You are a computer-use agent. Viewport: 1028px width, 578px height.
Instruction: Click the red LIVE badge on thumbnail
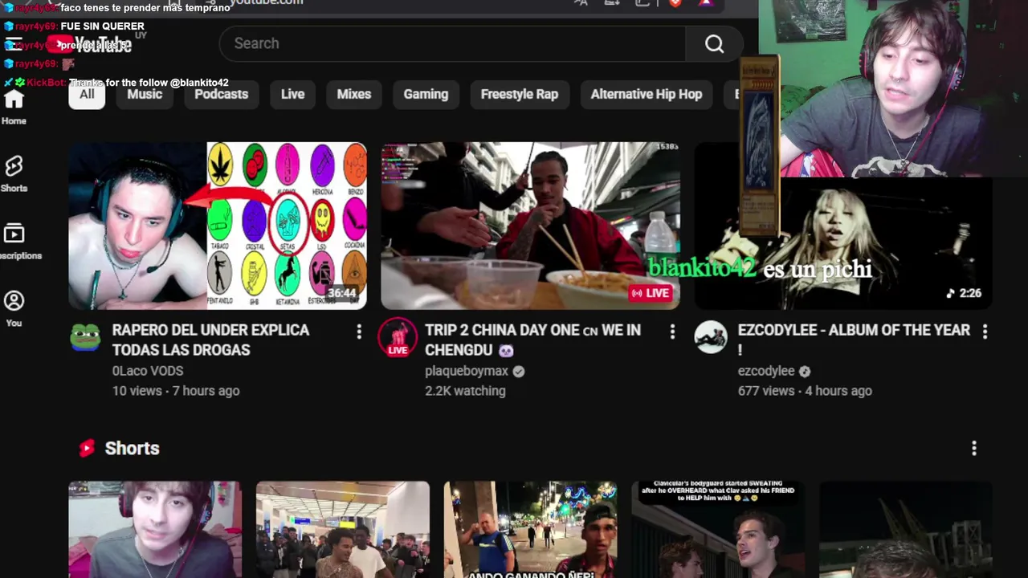[x=651, y=293]
